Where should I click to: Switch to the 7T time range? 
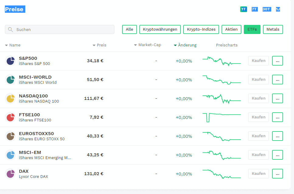tap(254, 9)
